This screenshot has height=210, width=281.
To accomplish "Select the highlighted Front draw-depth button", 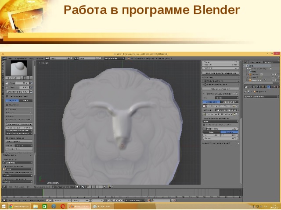I will (229, 132).
